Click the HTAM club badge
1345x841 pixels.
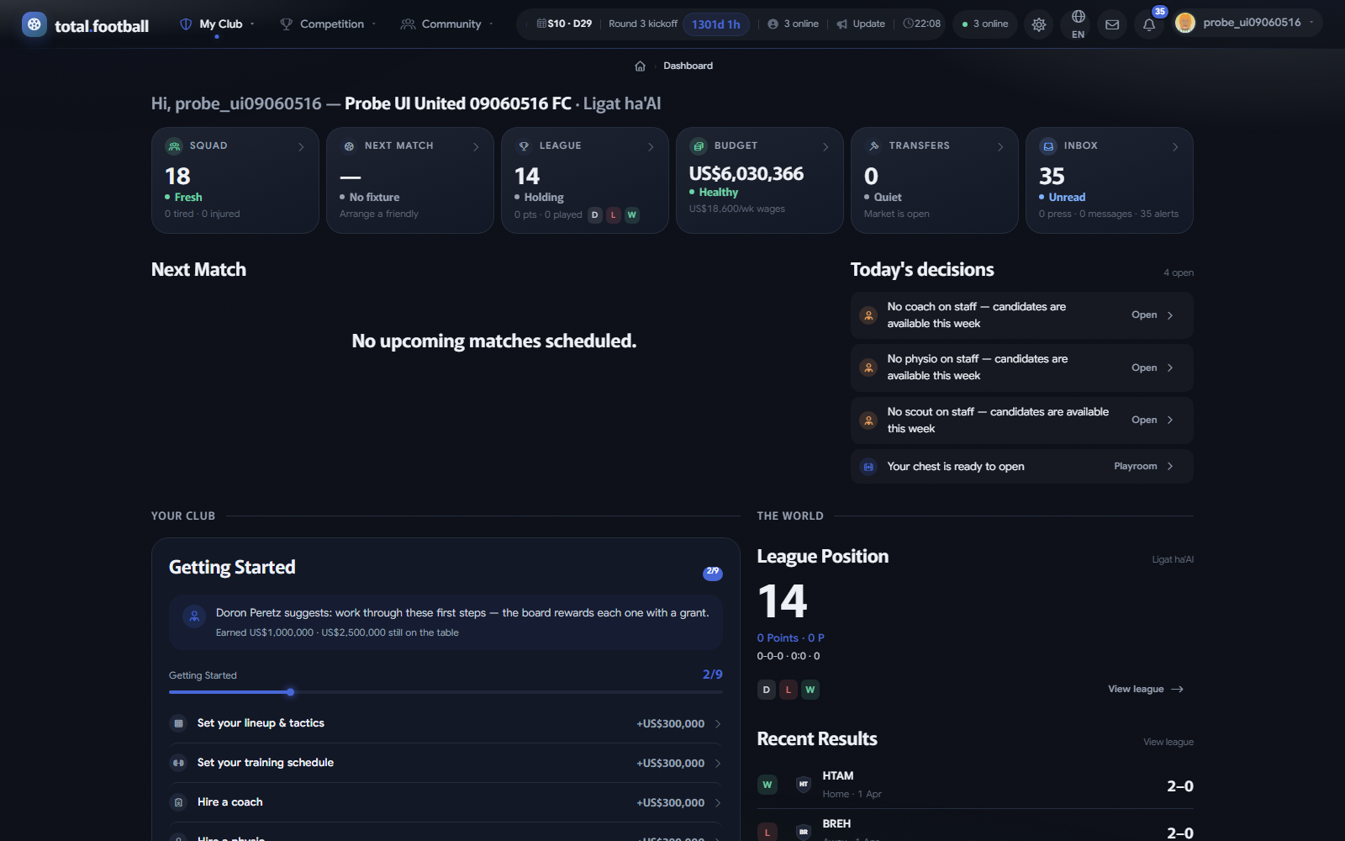click(x=804, y=784)
